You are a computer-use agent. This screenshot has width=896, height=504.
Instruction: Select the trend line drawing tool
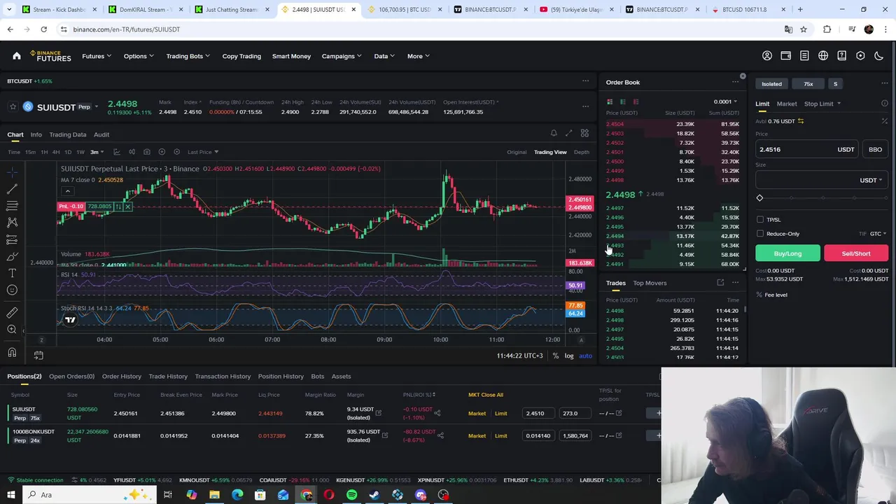12,189
